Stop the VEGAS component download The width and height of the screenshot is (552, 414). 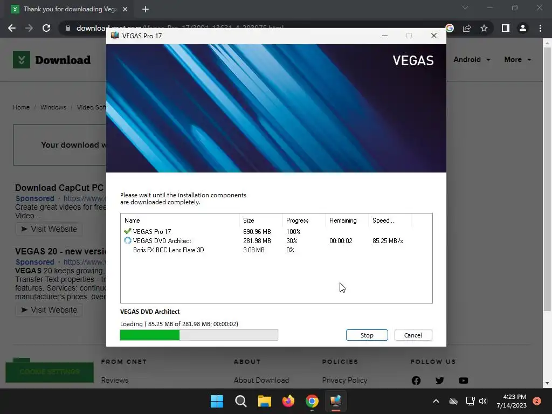[367, 335]
